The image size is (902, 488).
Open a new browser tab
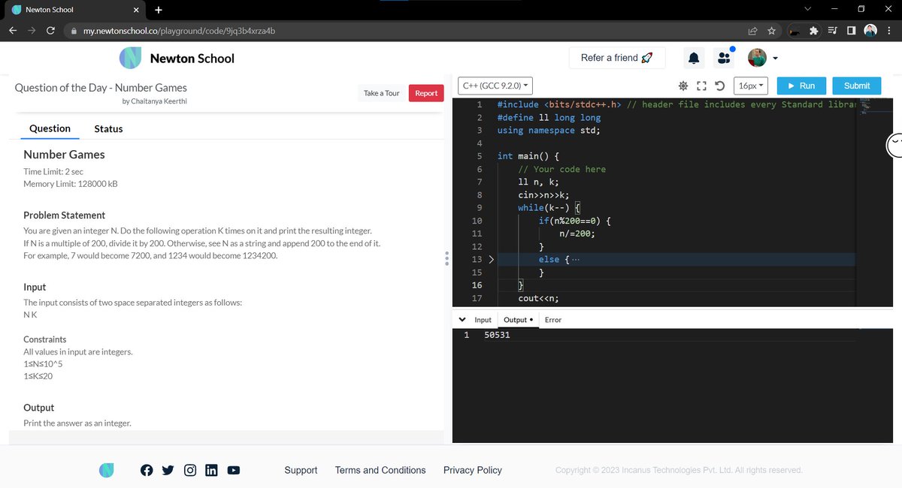click(159, 11)
